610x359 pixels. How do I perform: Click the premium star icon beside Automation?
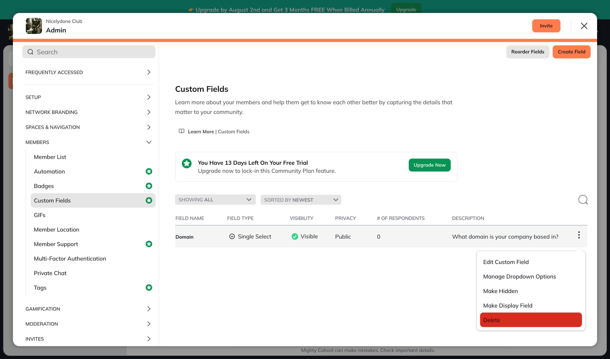[x=149, y=171]
